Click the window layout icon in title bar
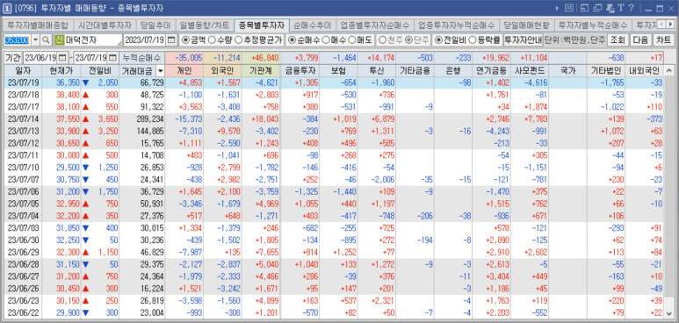The width and height of the screenshot is (679, 323). [584, 8]
